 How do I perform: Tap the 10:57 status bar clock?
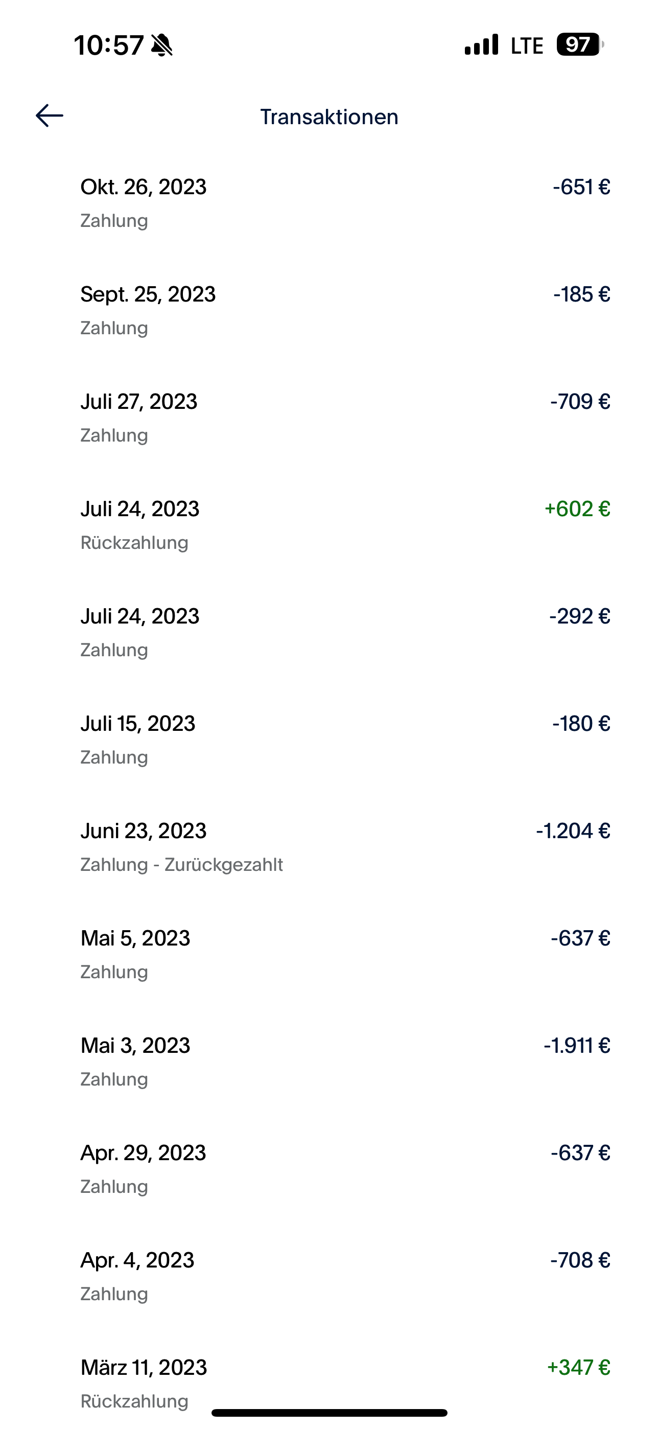(109, 45)
